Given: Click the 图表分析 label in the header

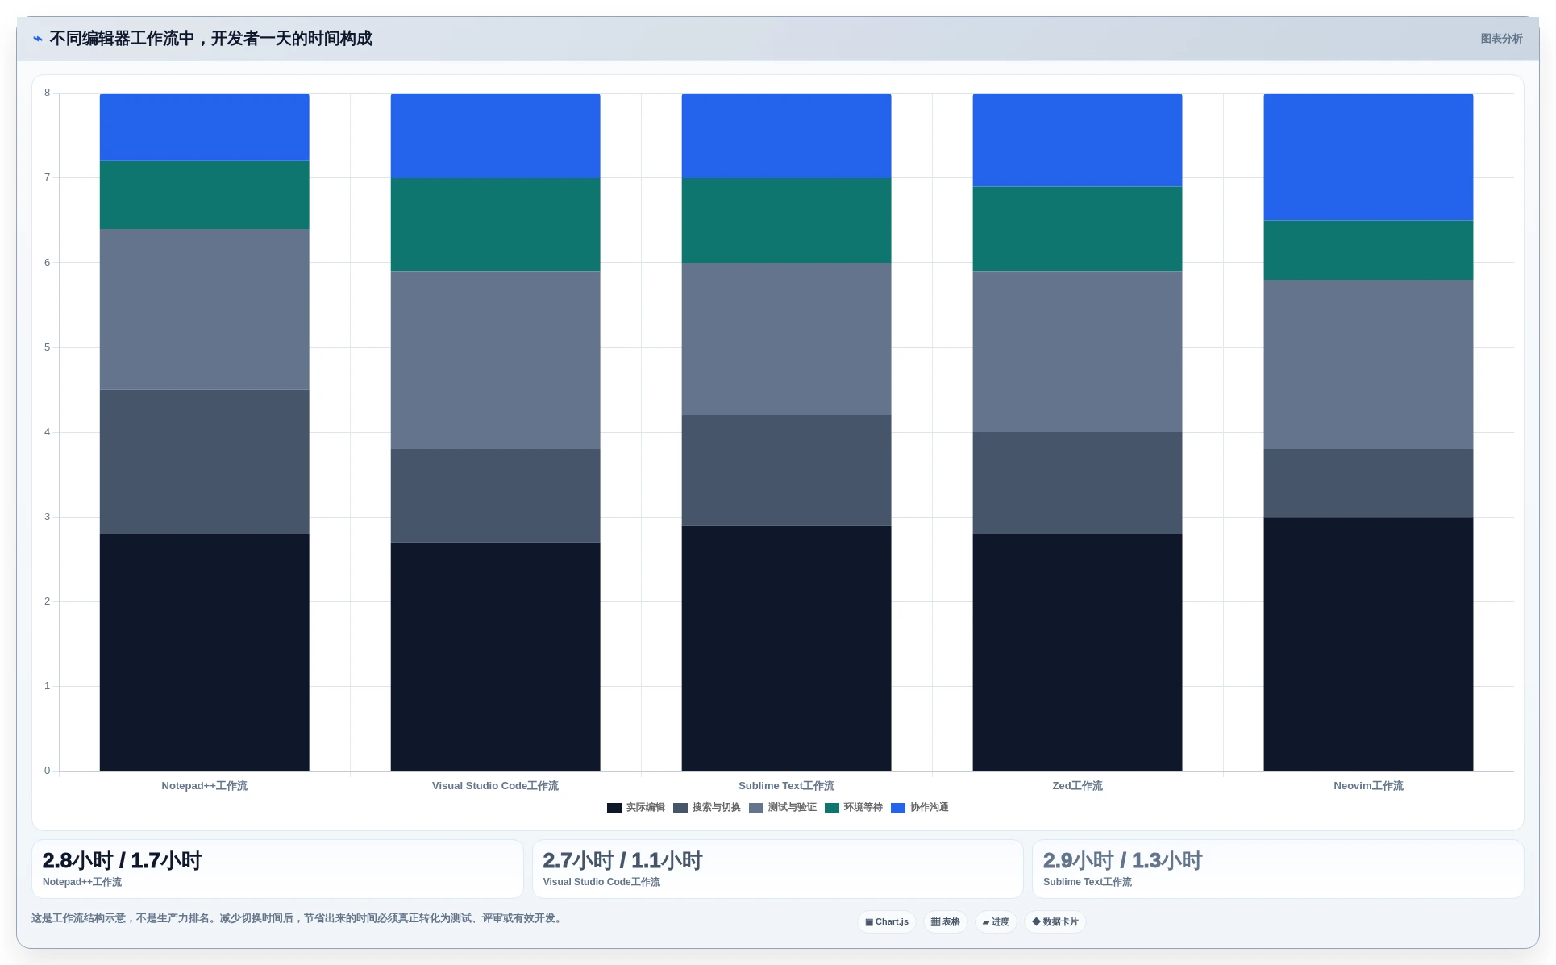Looking at the screenshot, I should pyautogui.click(x=1501, y=39).
